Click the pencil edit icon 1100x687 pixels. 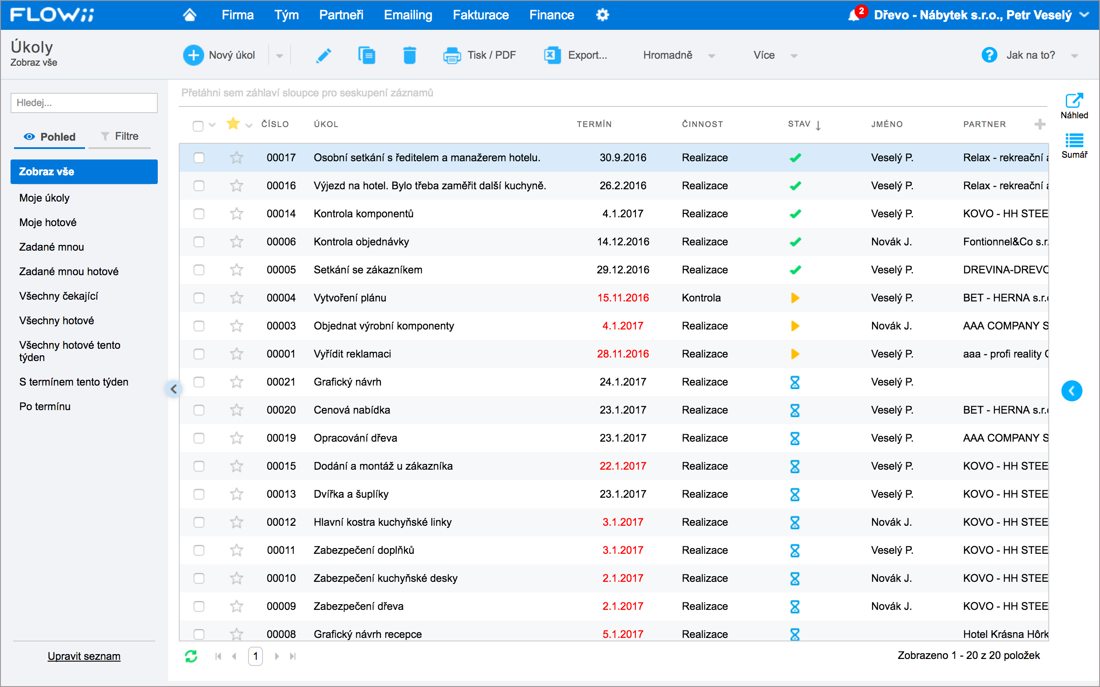click(323, 56)
